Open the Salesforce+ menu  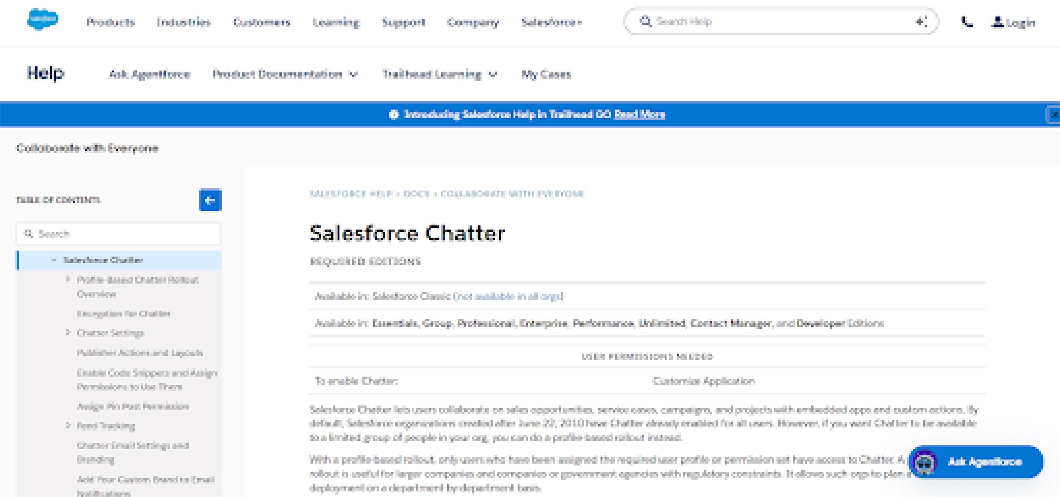tap(551, 22)
